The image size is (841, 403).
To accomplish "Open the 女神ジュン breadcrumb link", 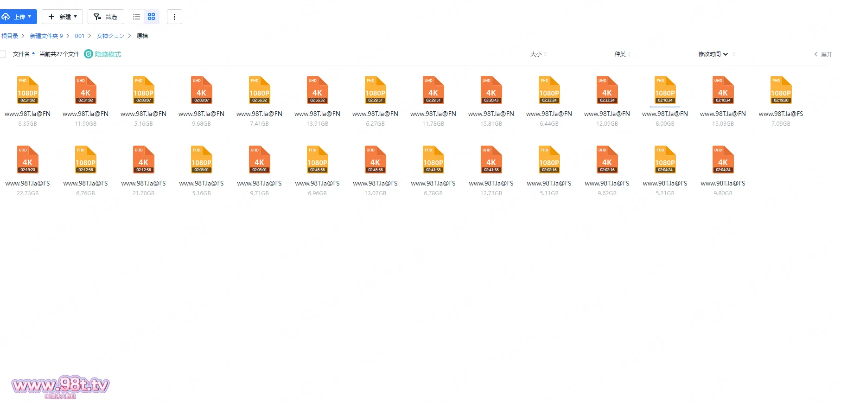I will click(x=110, y=36).
